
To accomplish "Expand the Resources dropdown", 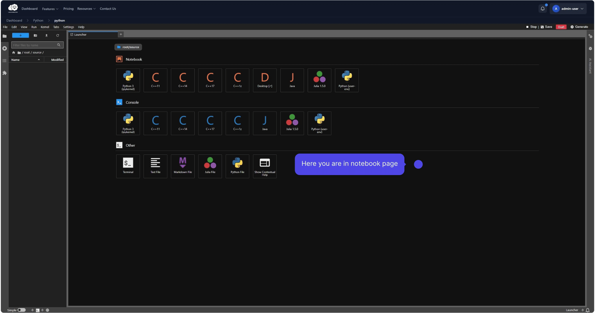I will pos(86,9).
